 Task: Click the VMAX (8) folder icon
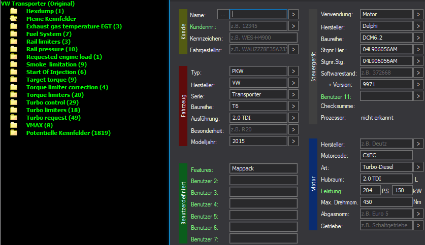[x=14, y=125]
